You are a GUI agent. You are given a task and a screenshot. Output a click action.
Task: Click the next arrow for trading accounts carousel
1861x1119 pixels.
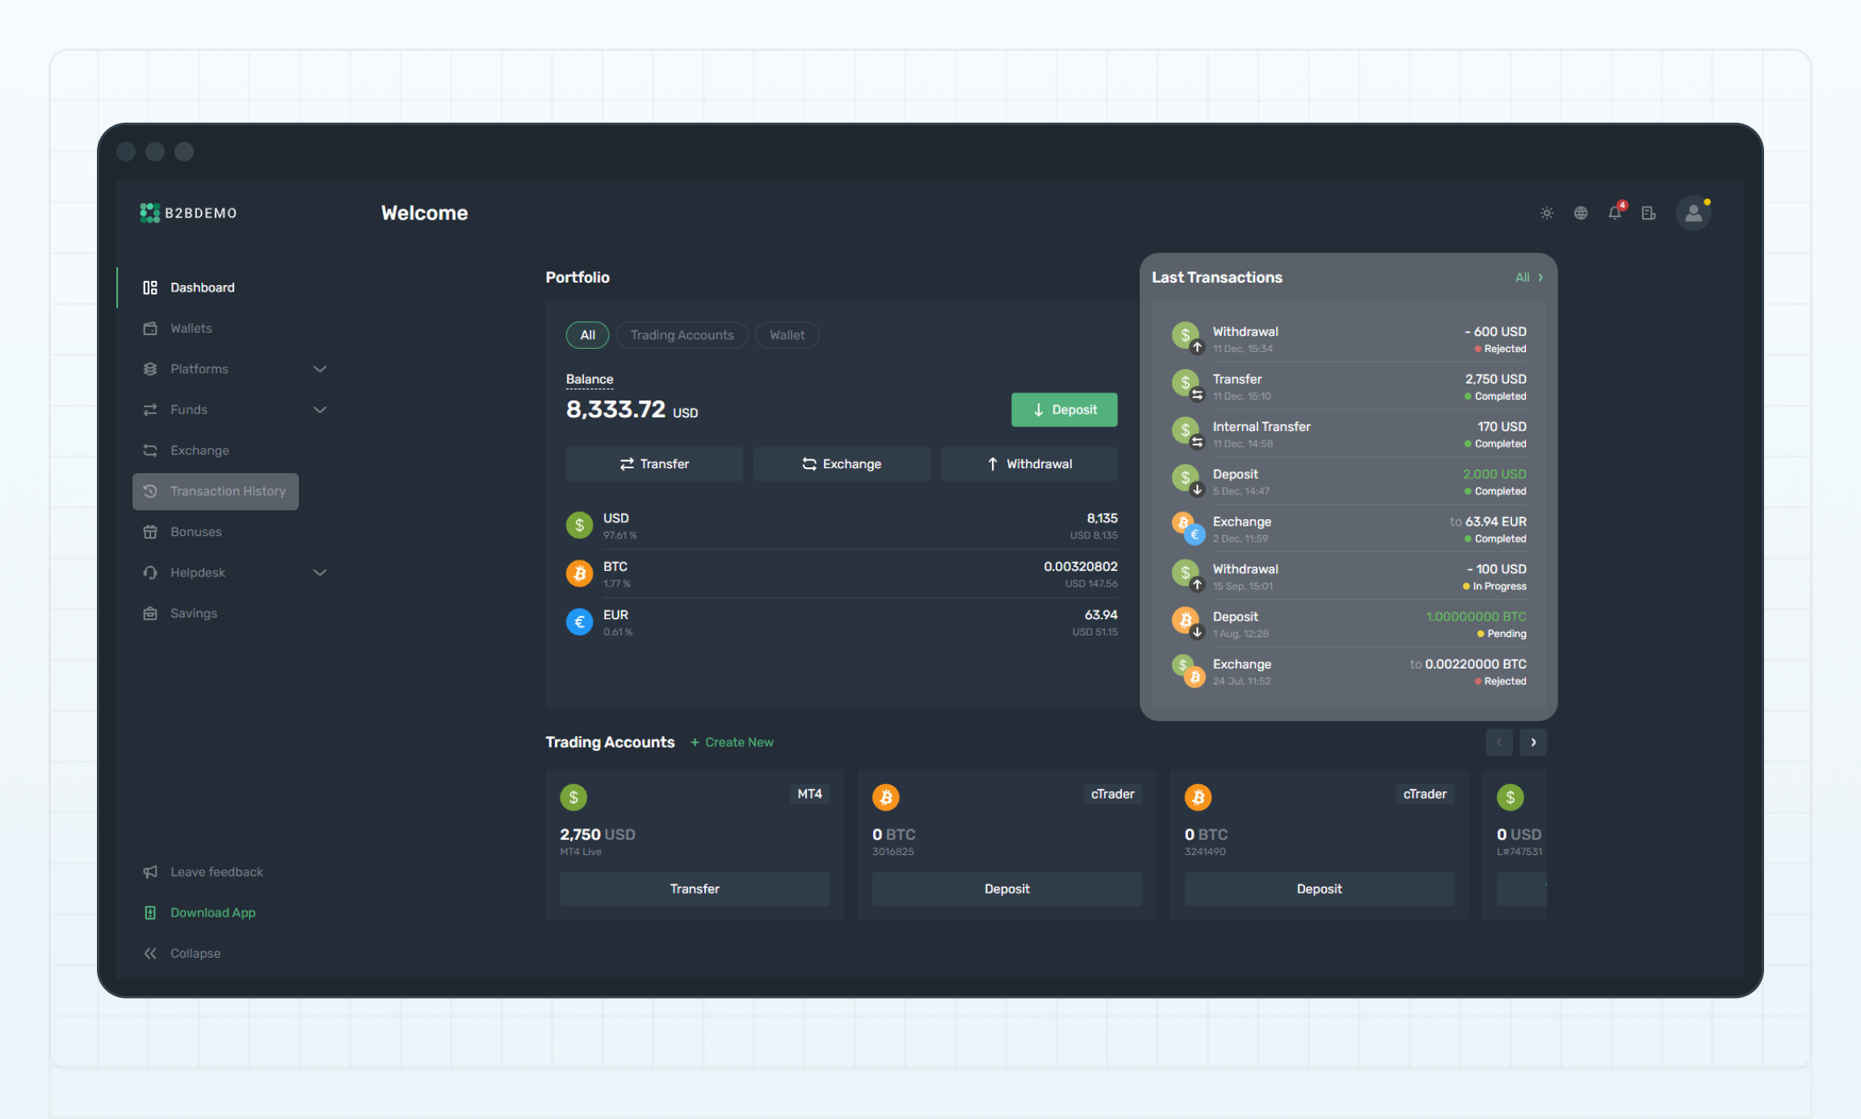pos(1533,742)
